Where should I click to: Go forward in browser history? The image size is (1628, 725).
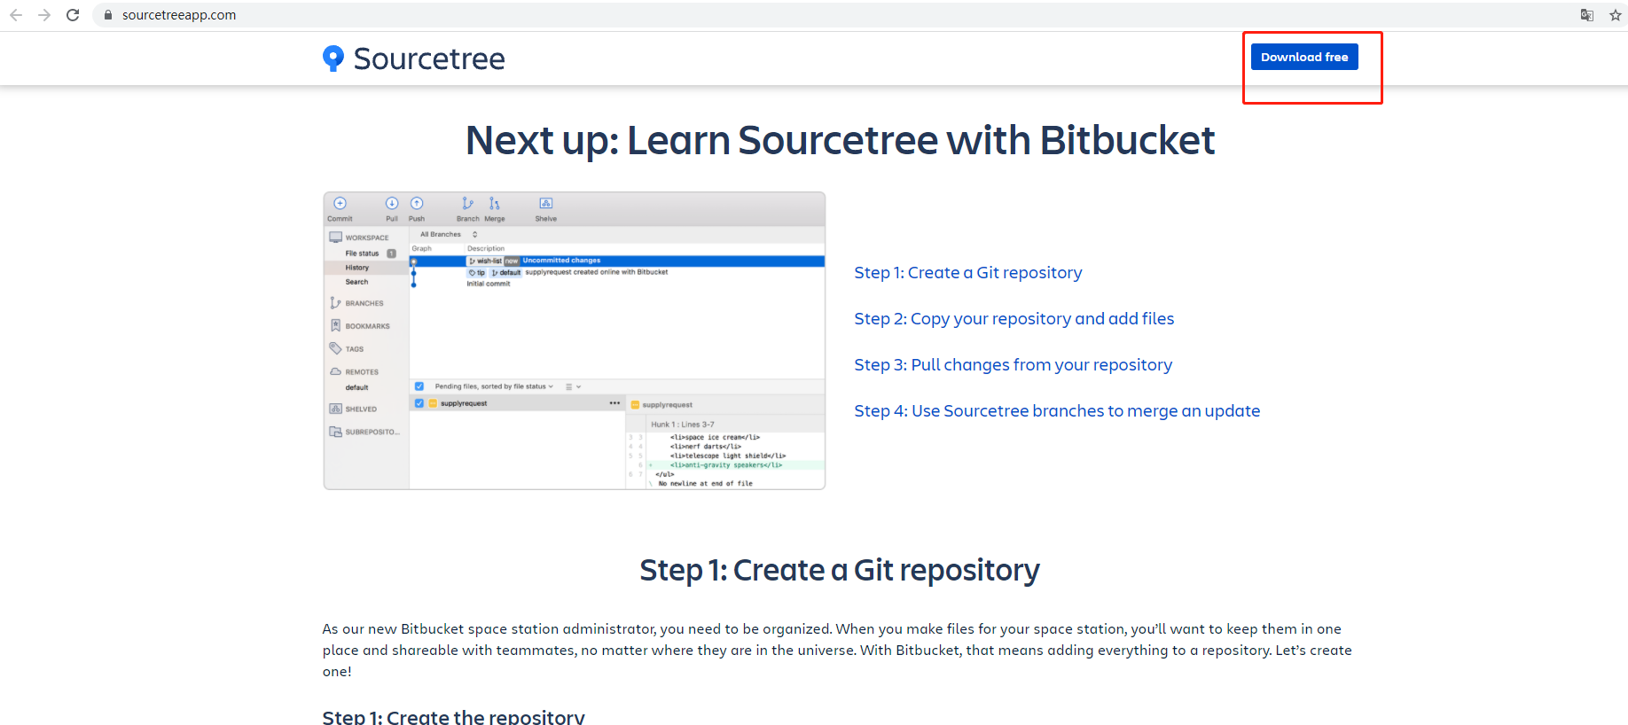click(44, 15)
